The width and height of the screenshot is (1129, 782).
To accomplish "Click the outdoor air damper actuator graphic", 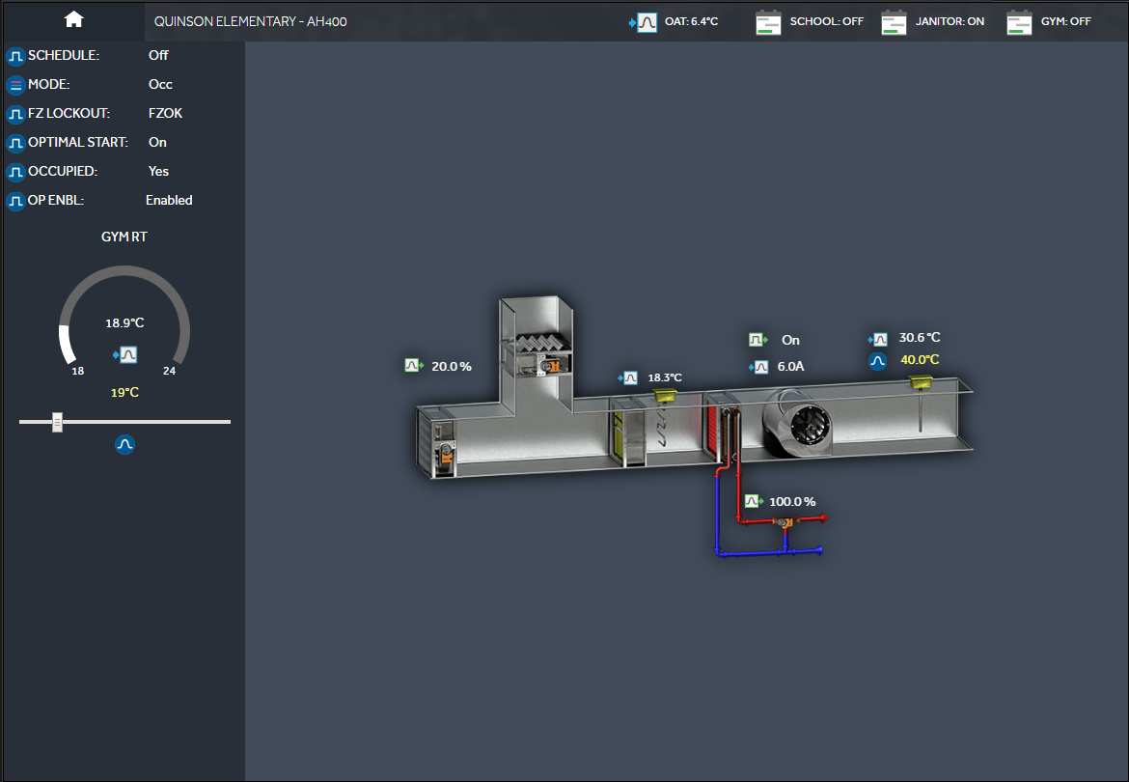I will tap(446, 452).
